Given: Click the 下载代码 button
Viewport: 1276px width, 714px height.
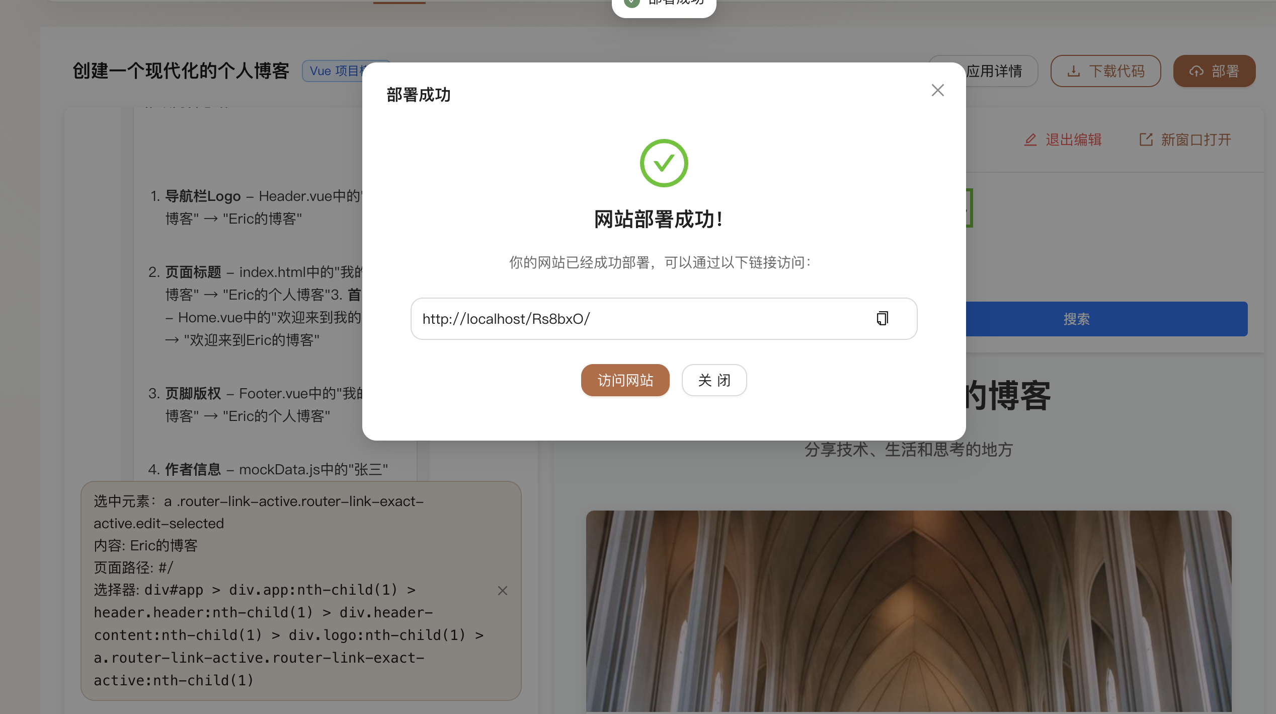Looking at the screenshot, I should [x=1105, y=71].
